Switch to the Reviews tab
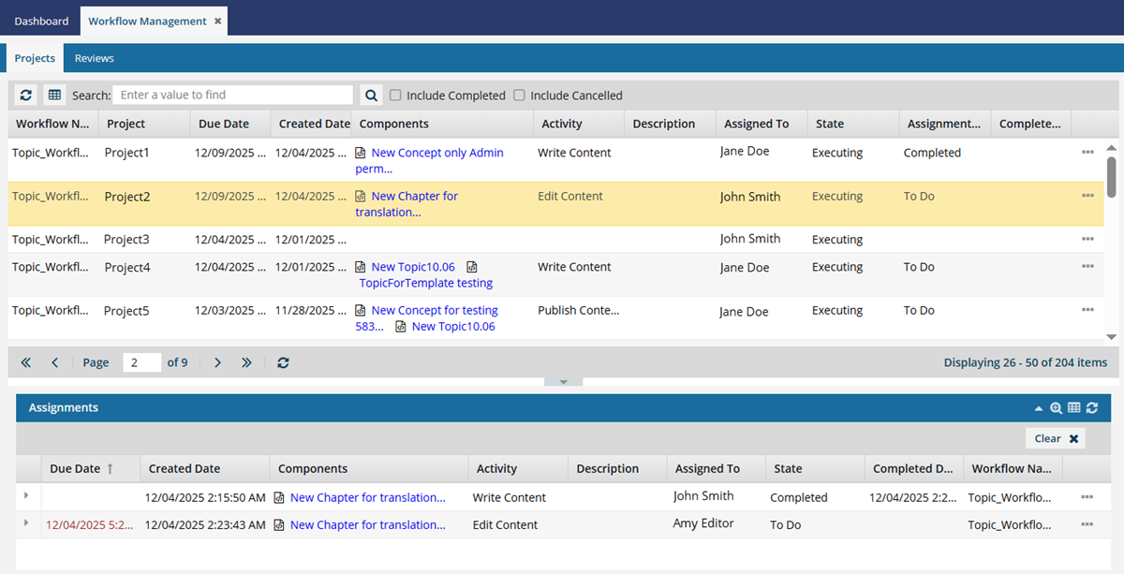1124x574 pixels. [94, 58]
